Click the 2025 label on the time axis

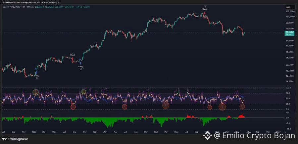point(156,132)
